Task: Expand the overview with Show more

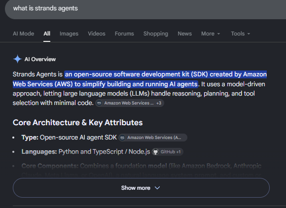Action: pos(141,188)
